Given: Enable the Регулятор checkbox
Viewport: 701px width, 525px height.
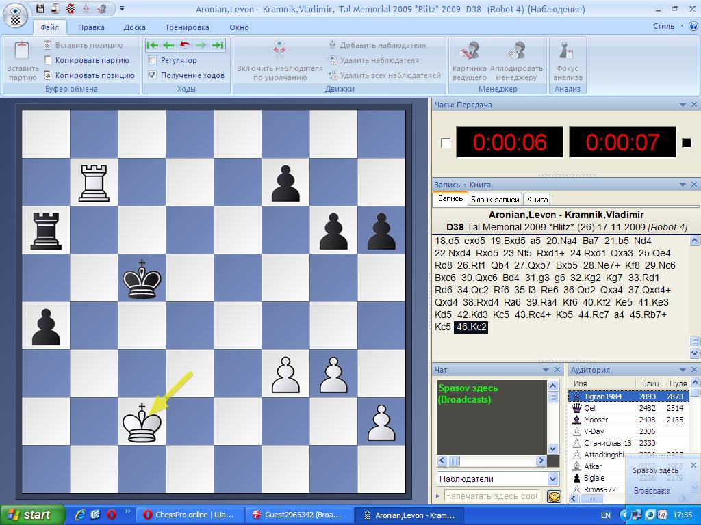Looking at the screenshot, I should pos(153,60).
